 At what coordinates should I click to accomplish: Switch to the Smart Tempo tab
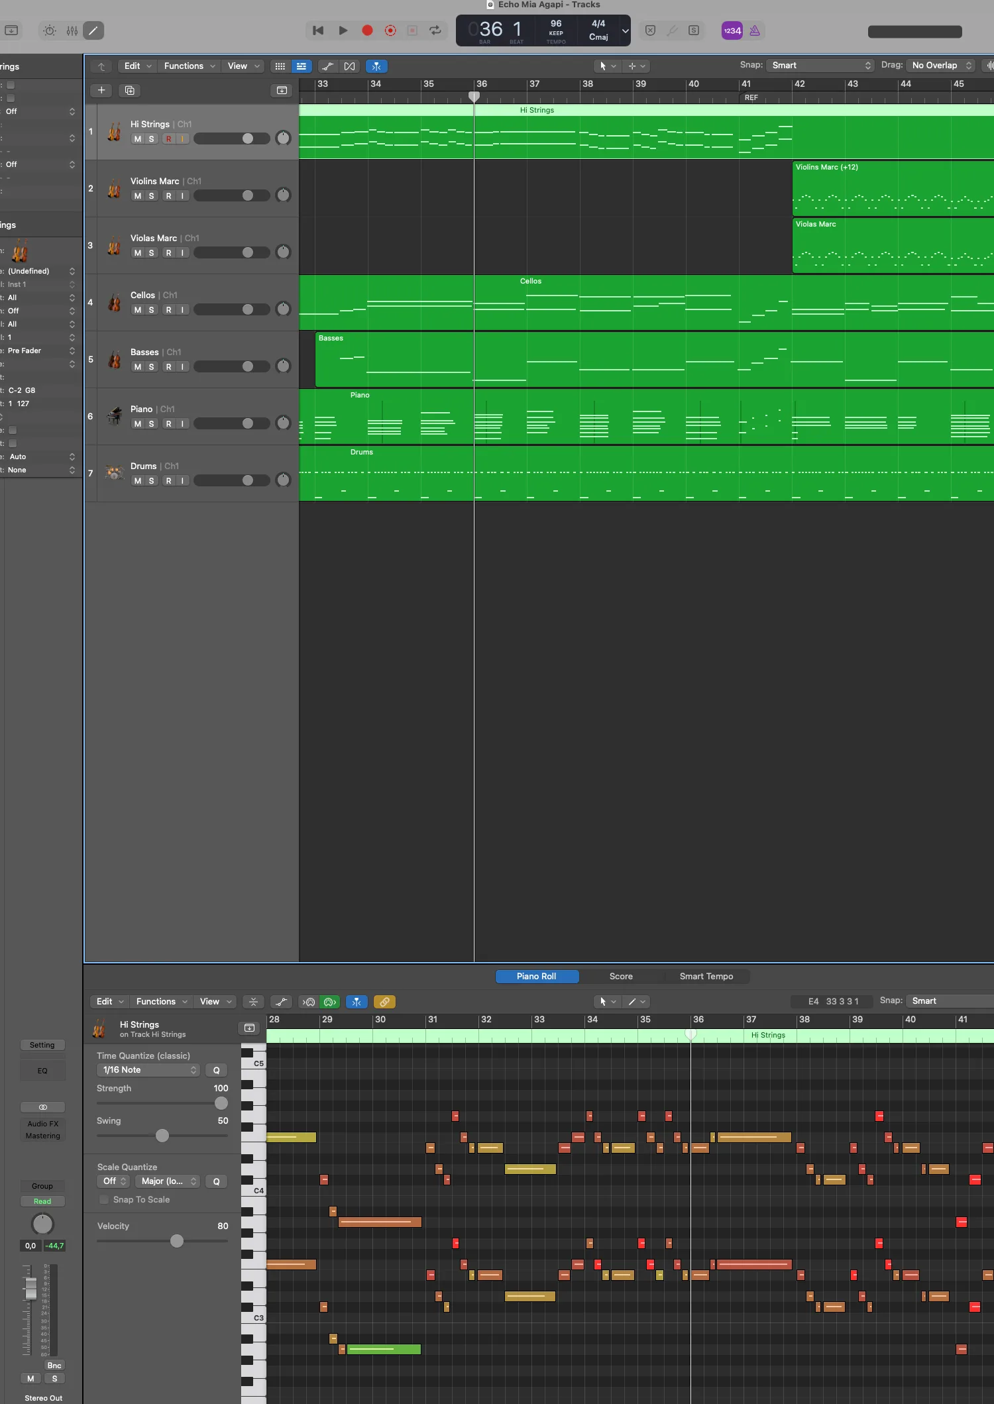[x=706, y=977]
